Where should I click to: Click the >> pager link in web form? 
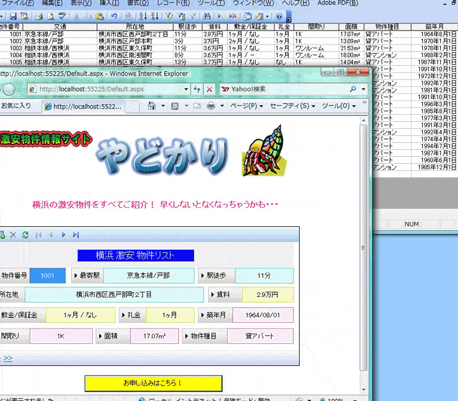[8, 358]
